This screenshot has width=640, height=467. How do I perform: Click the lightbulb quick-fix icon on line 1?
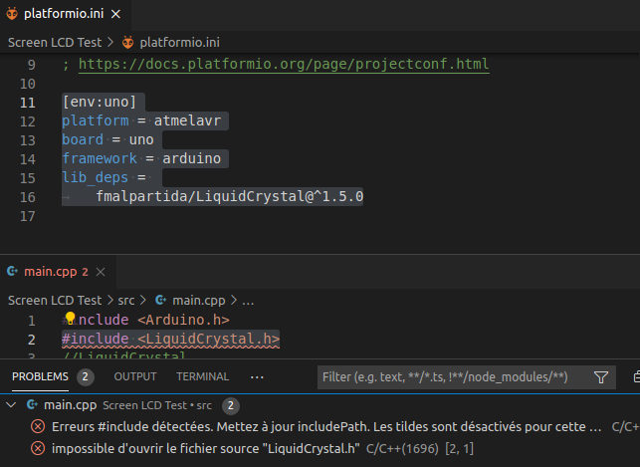point(71,318)
